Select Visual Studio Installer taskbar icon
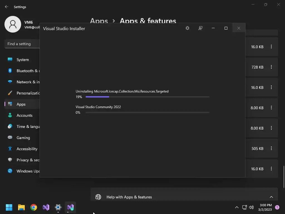 [x=70, y=207]
